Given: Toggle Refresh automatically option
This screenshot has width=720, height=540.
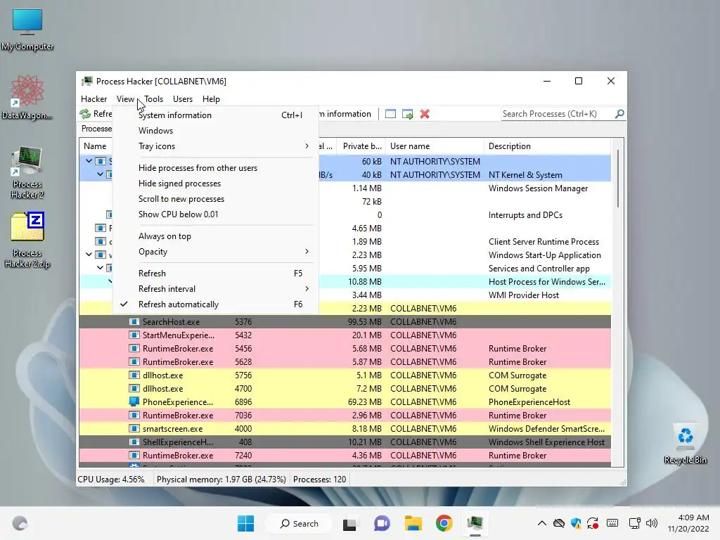Looking at the screenshot, I should point(215,304).
